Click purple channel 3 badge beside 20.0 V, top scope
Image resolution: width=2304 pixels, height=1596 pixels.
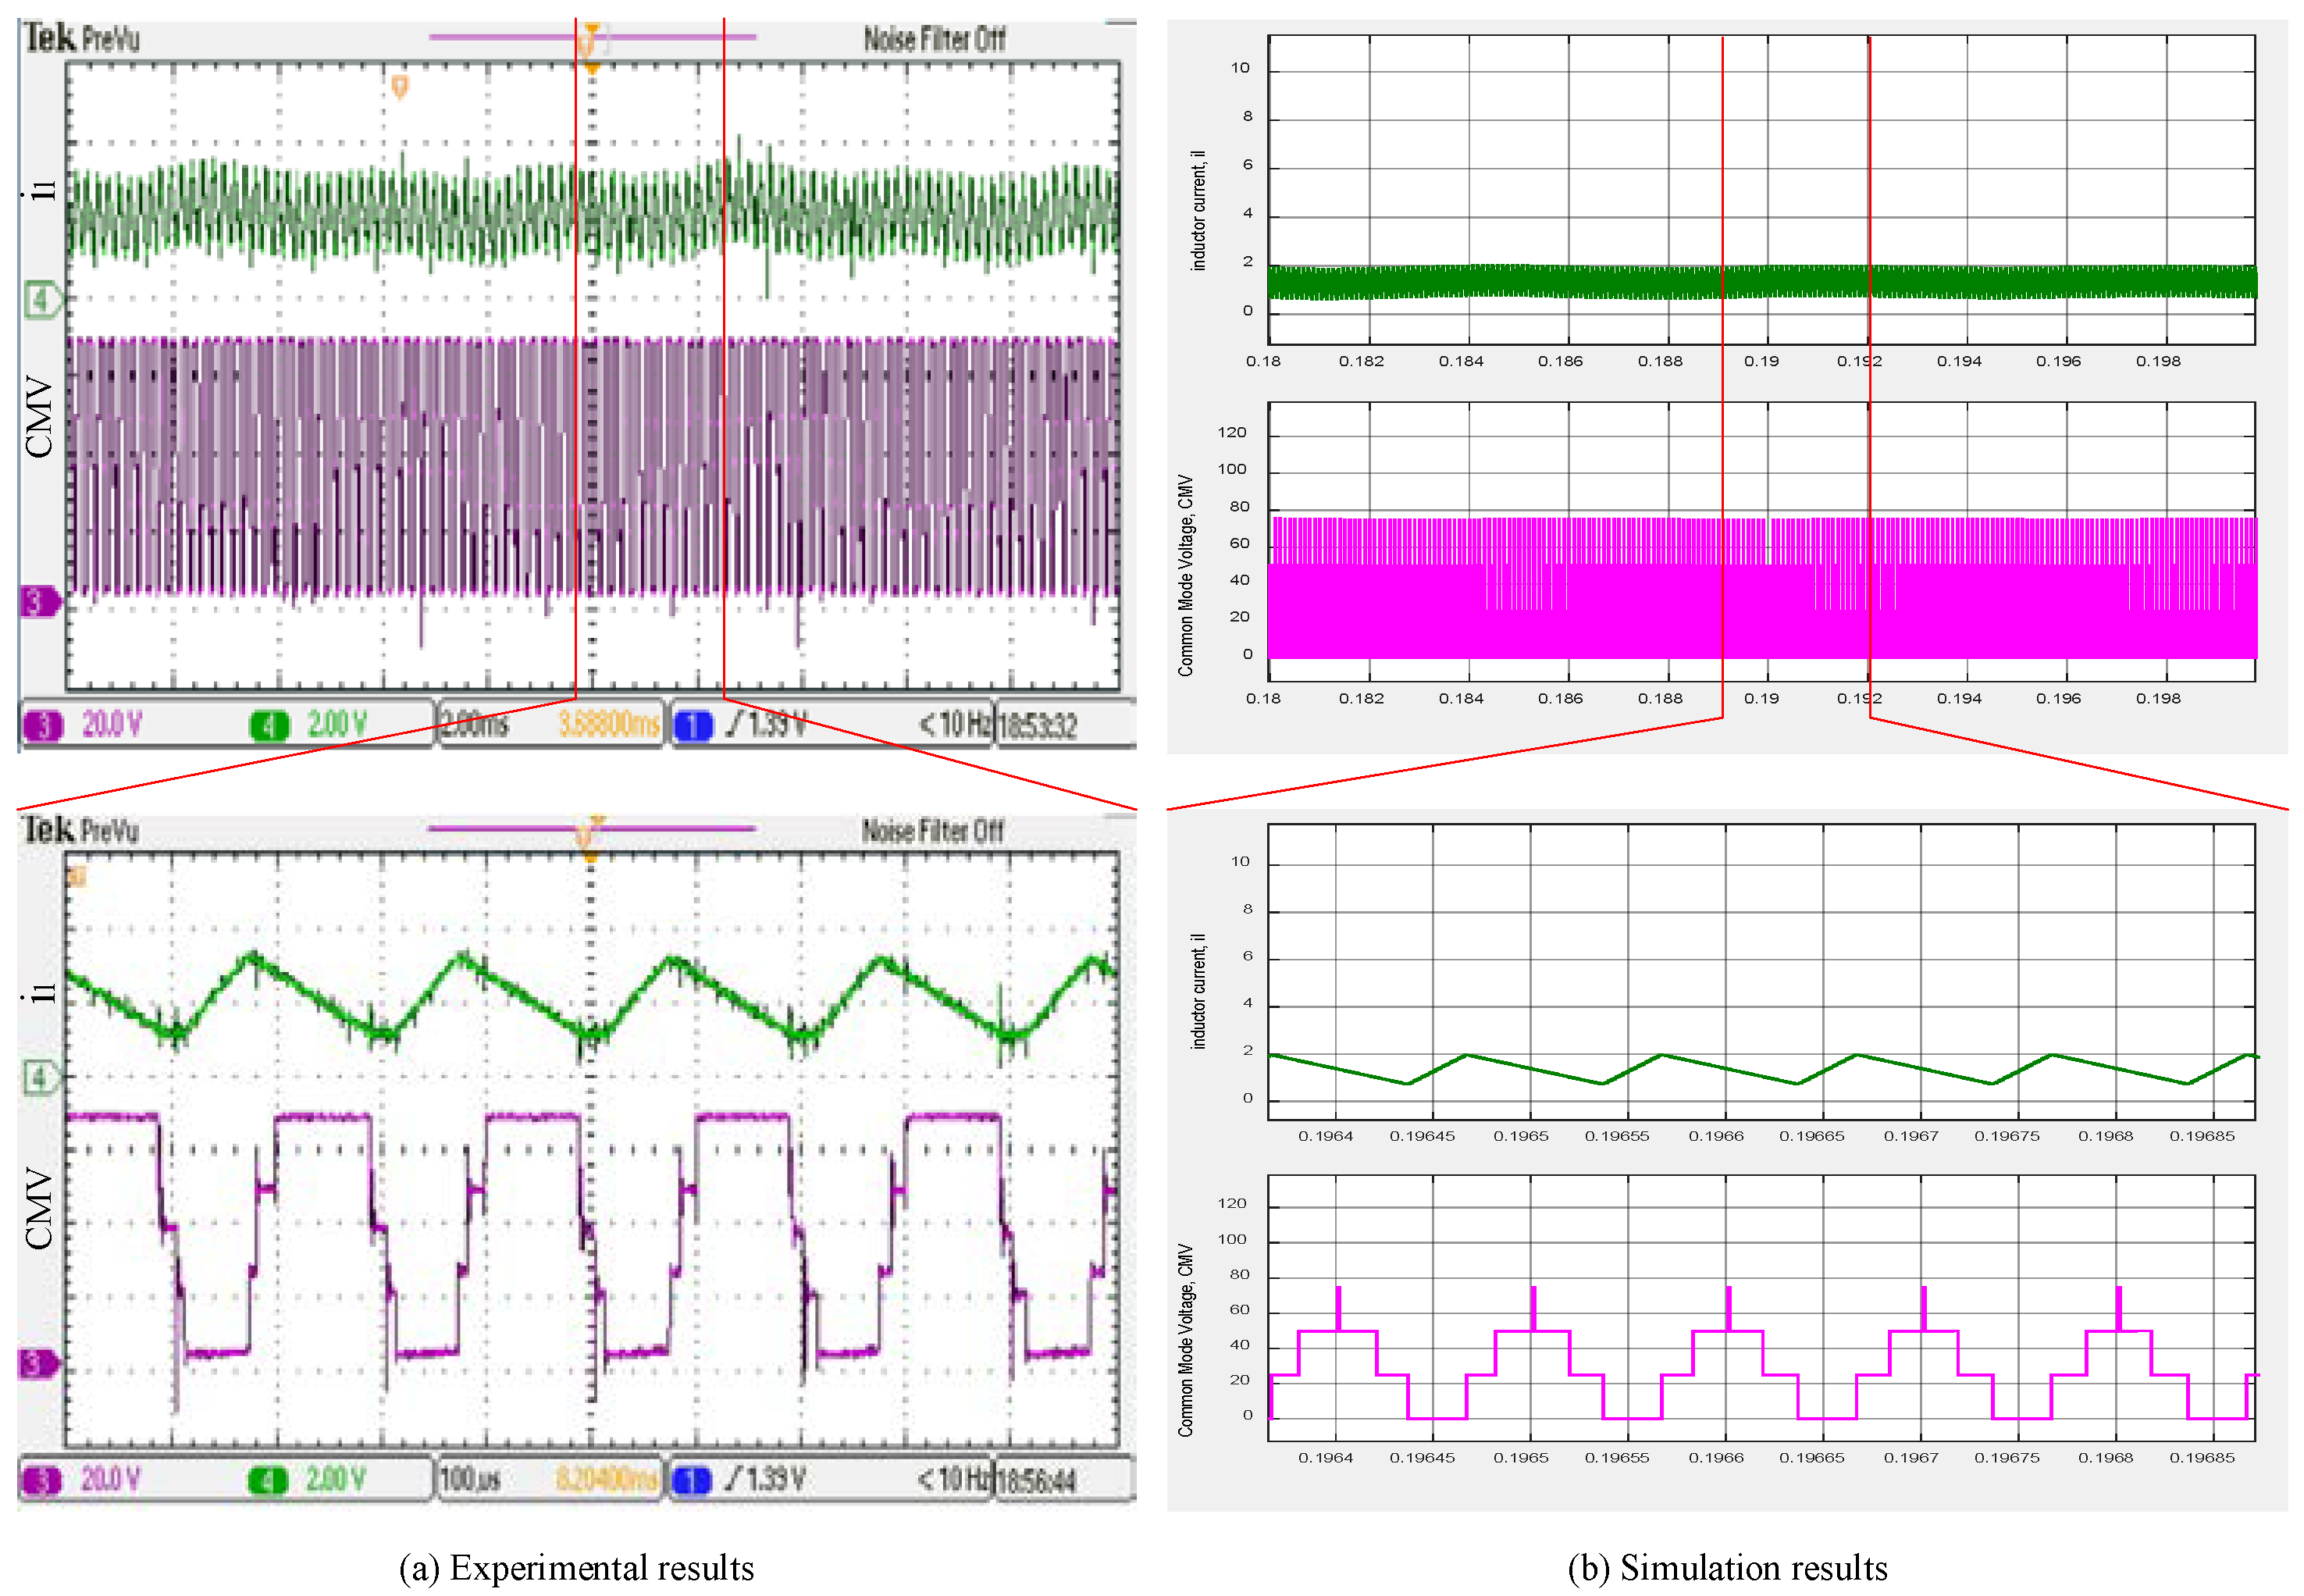[43, 725]
